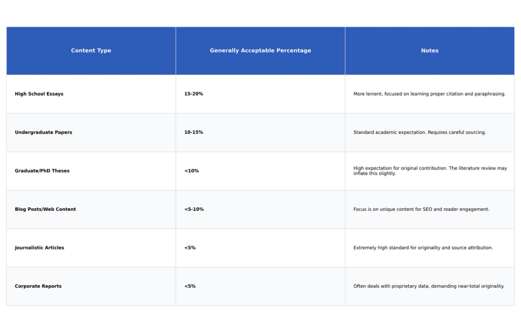Select the "Graduate/PhD Theses" cell

[x=91, y=171]
